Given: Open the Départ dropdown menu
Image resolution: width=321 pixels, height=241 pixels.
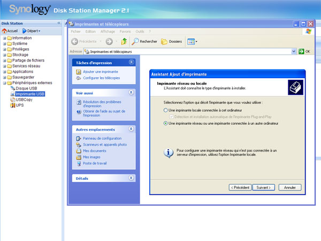Looking at the screenshot, I should coord(31,31).
